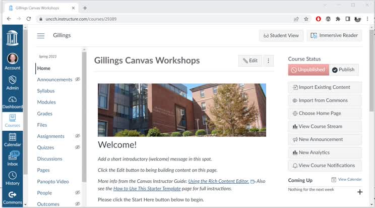375x208 pixels.
Task: Open the page options three-dot menu
Action: pyautogui.click(x=268, y=61)
